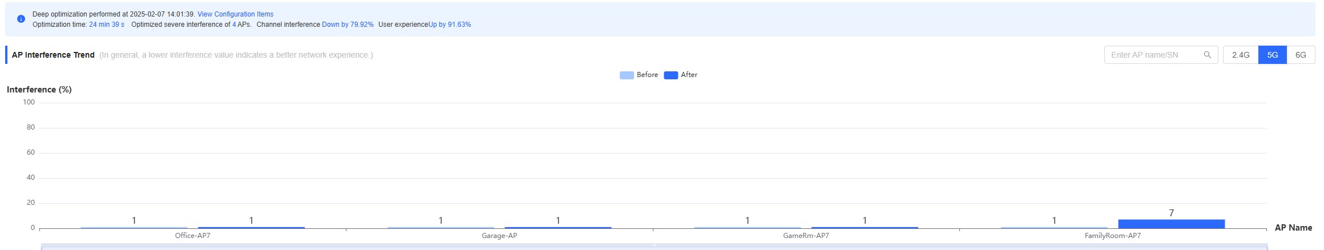Viewport: 1324px width, 250px height.
Task: Click the Up by 91.63% experience value
Action: [x=450, y=25]
